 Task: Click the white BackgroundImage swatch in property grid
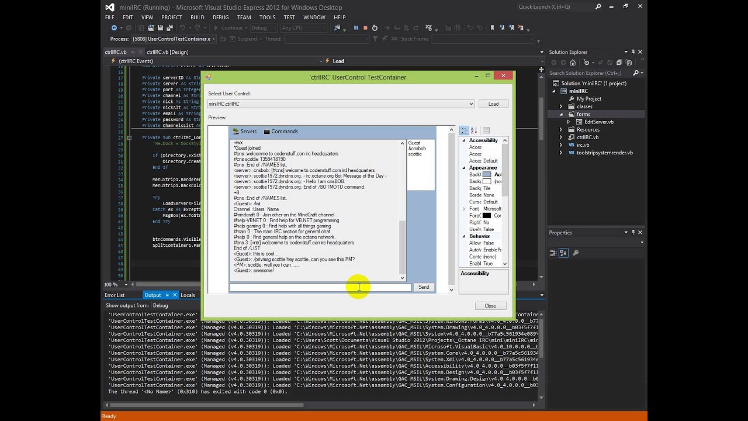pyautogui.click(x=487, y=181)
